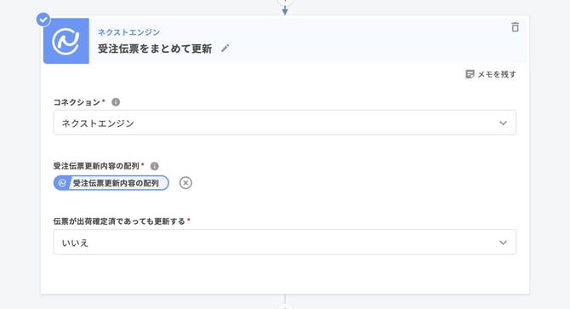This screenshot has width=570, height=309.
Task: Open the コネクション dropdown showing ネクストエンジン
Action: coord(285,123)
